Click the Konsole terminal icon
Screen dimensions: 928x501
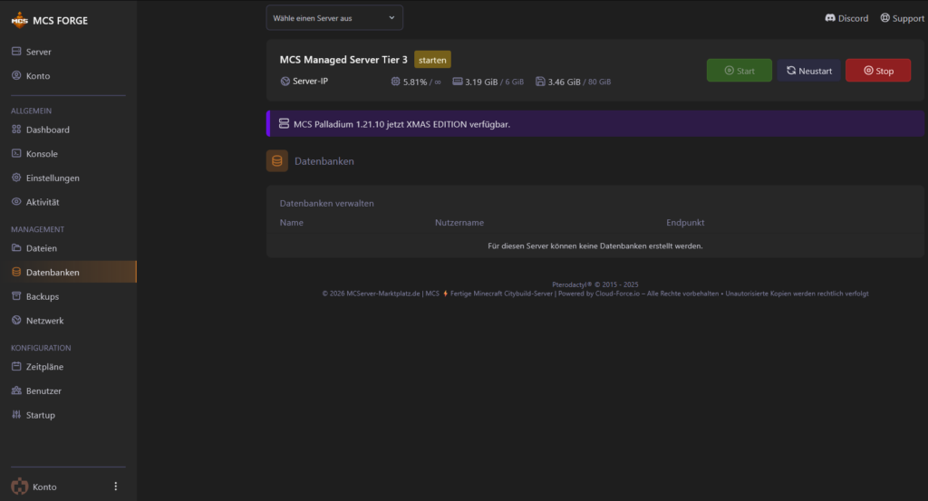(x=16, y=153)
